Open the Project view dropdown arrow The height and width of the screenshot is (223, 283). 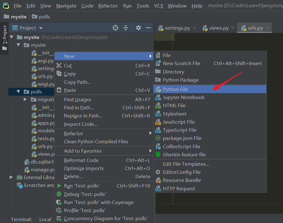click(x=41, y=28)
